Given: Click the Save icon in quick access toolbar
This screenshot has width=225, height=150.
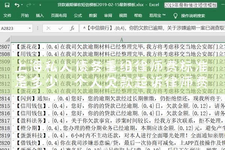Looking at the screenshot, I should pos(7,5).
